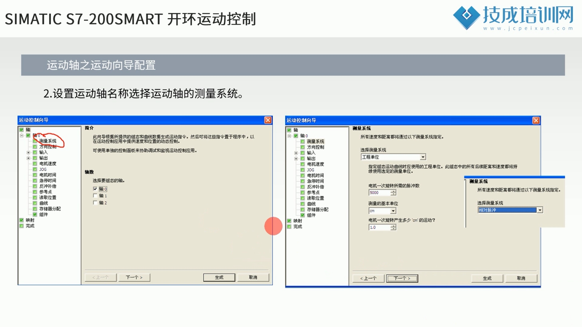Open the cm base unit dropdown
The image size is (582, 327).
[393, 211]
